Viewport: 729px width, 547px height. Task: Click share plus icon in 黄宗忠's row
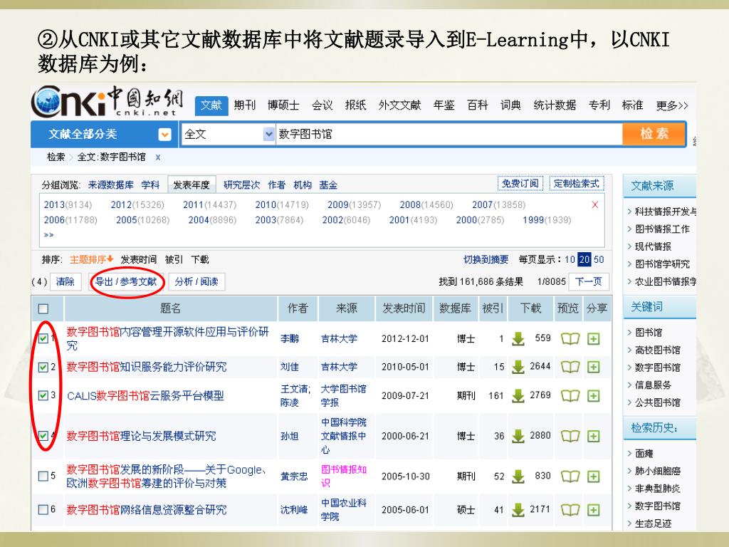pos(593,476)
